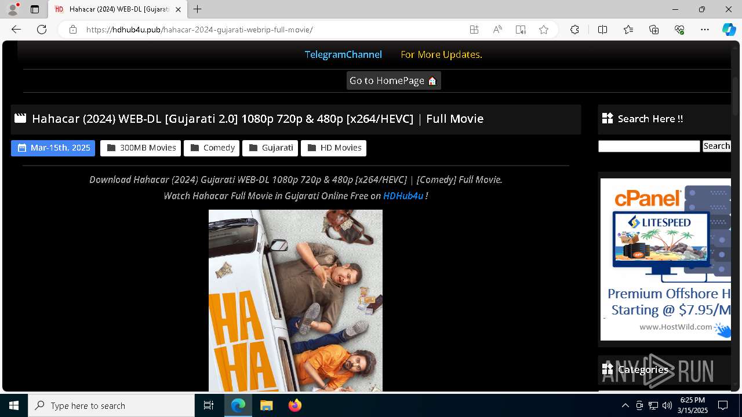This screenshot has width=742, height=417.
Task: Open File Explorer from taskbar
Action: [x=266, y=405]
